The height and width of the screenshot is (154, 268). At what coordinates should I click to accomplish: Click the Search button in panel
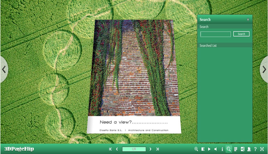click(x=241, y=34)
